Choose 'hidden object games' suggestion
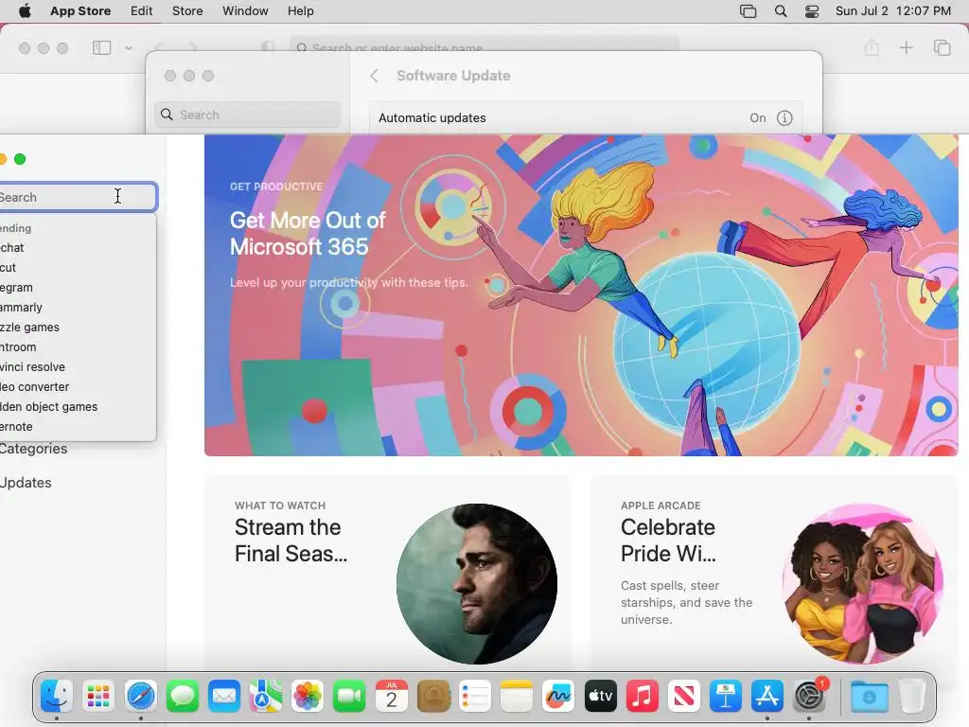 [78, 407]
